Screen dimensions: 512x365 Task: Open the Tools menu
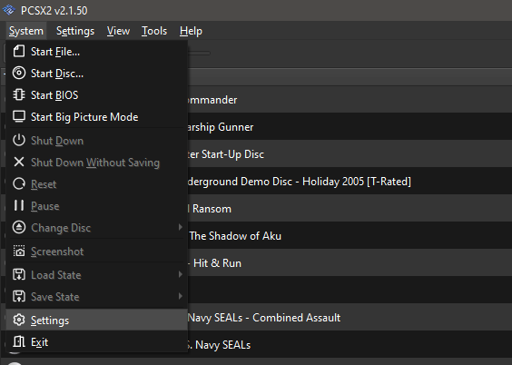tap(154, 31)
